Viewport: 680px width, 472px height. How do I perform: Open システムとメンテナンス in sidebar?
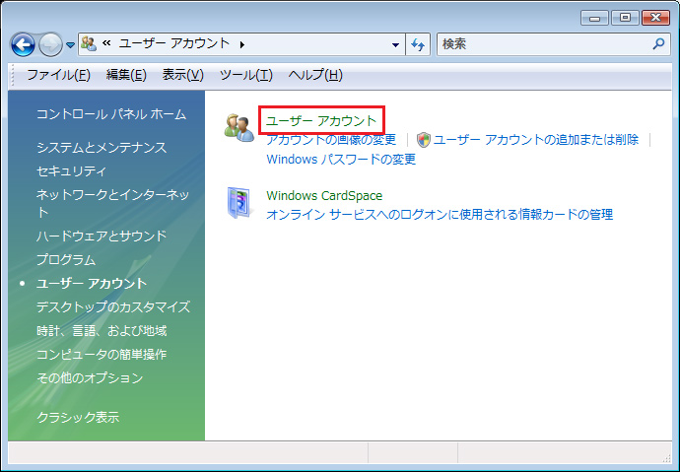pos(102,148)
